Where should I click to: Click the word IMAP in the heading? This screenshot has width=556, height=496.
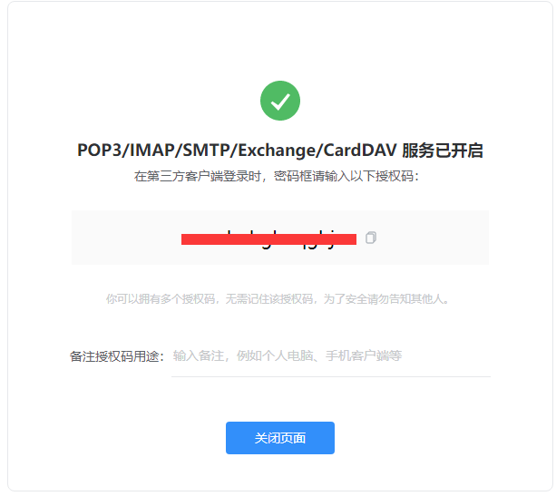pos(151,151)
